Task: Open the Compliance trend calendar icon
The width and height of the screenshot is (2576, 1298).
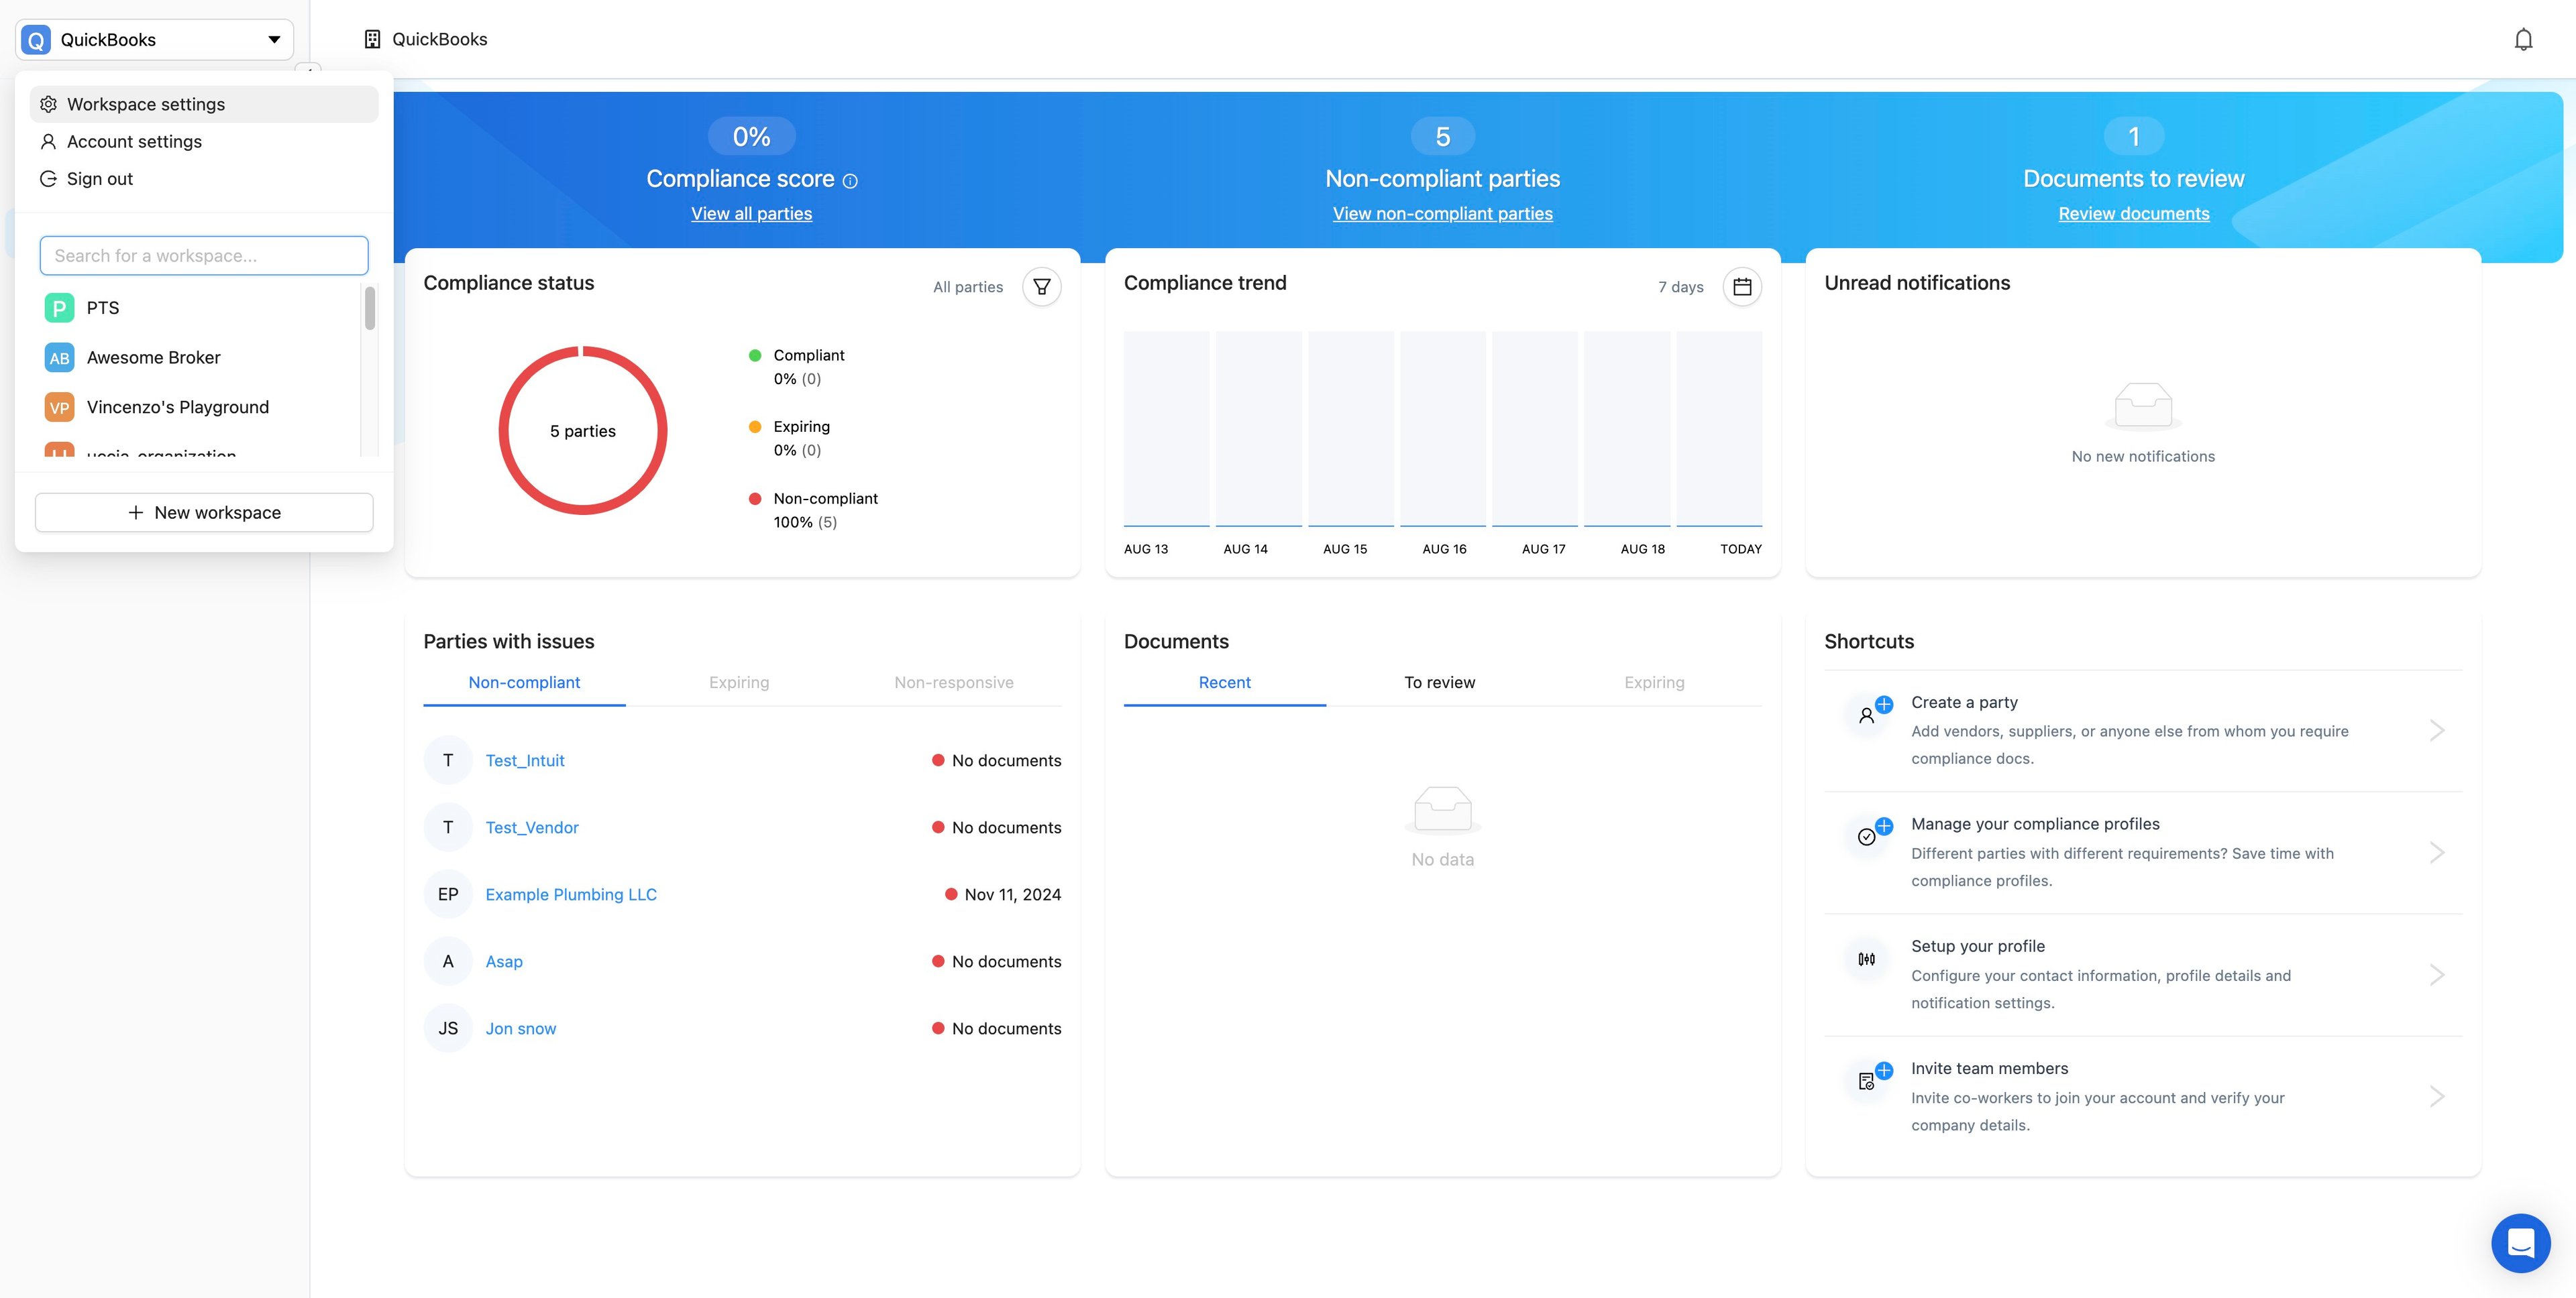Action: point(1741,287)
